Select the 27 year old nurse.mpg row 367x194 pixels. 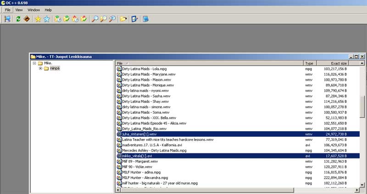[x=238, y=183]
